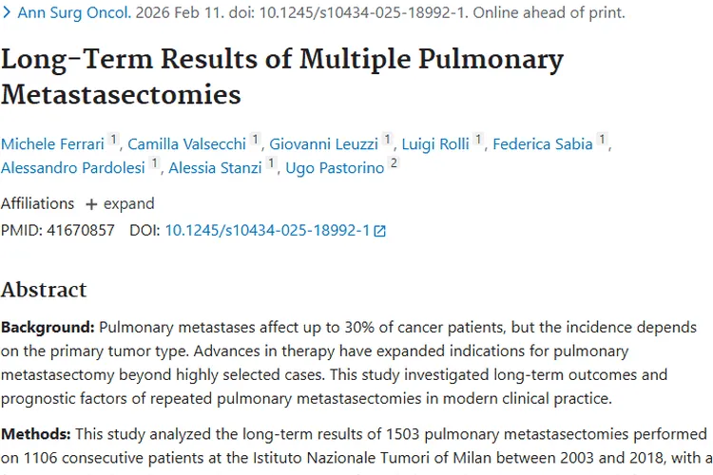Click affiliation superscript 2 after Ugo Pastorino

(395, 164)
